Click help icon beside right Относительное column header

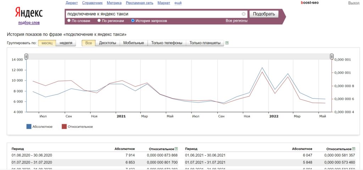pyautogui.click(x=353, y=149)
